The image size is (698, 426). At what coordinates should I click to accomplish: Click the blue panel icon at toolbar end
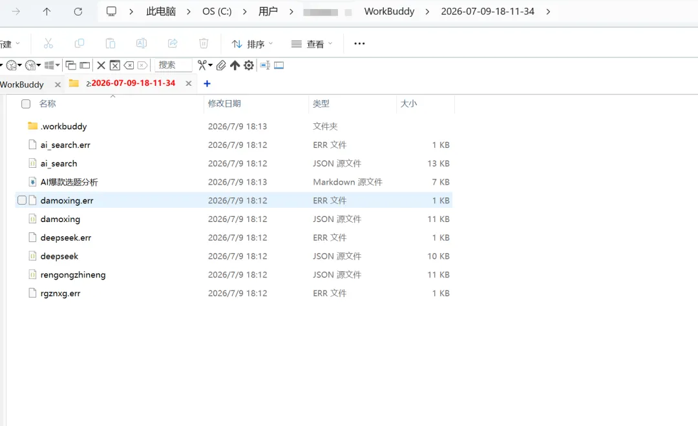point(279,65)
